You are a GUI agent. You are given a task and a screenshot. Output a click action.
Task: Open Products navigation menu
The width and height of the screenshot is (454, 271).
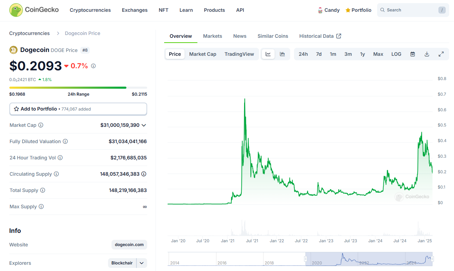[214, 10]
